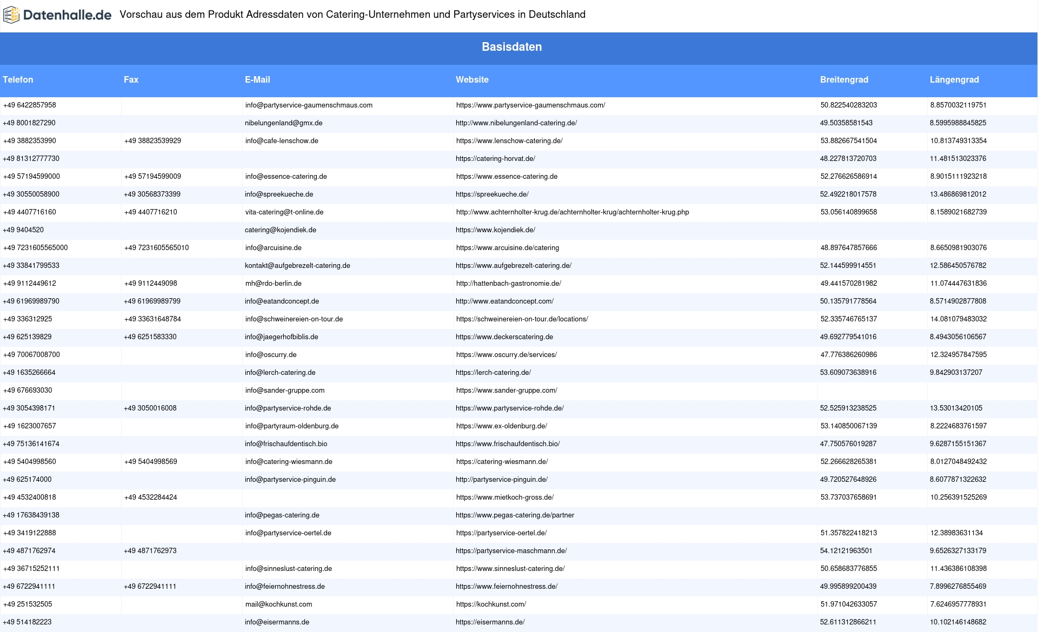Click fax number +49 57194599009
Image resolution: width=1038 pixels, height=632 pixels.
pos(152,177)
